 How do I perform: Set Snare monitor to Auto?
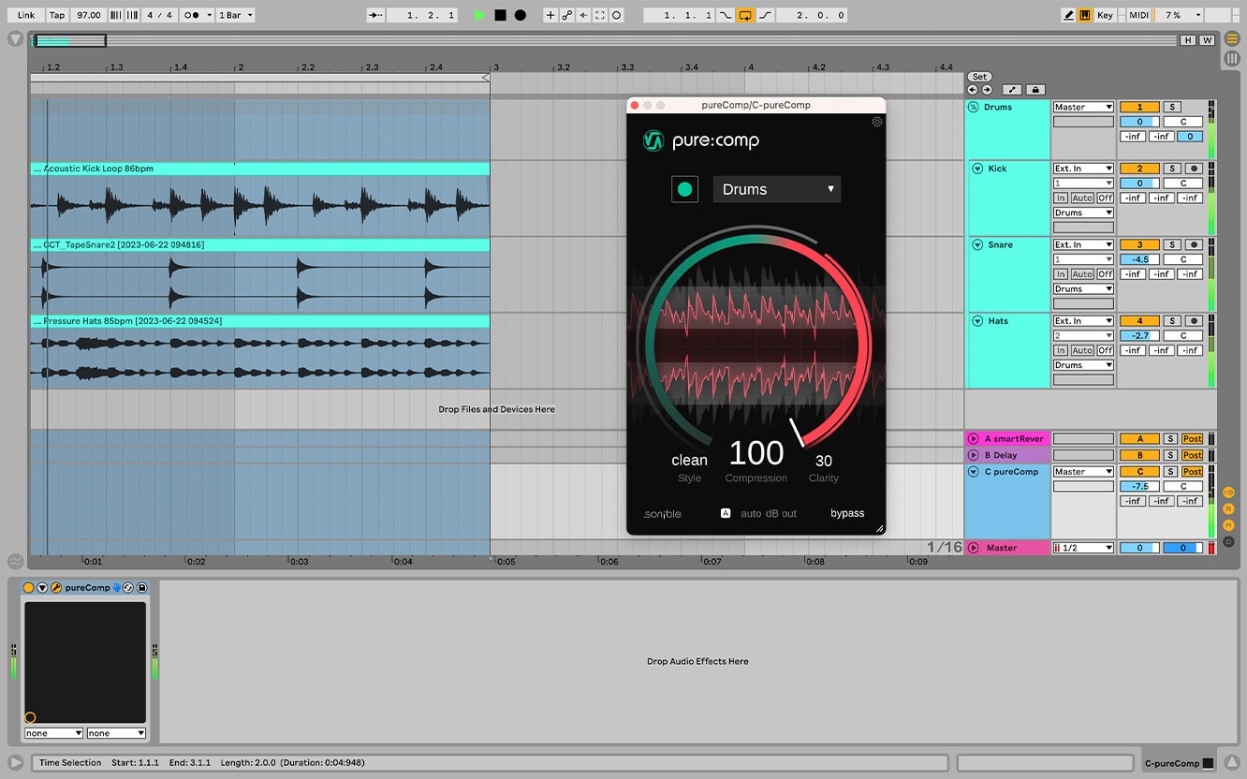tap(1082, 274)
